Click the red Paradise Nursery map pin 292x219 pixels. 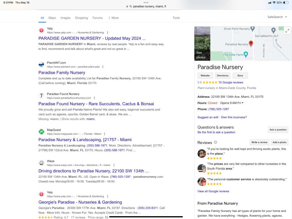tap(251, 43)
